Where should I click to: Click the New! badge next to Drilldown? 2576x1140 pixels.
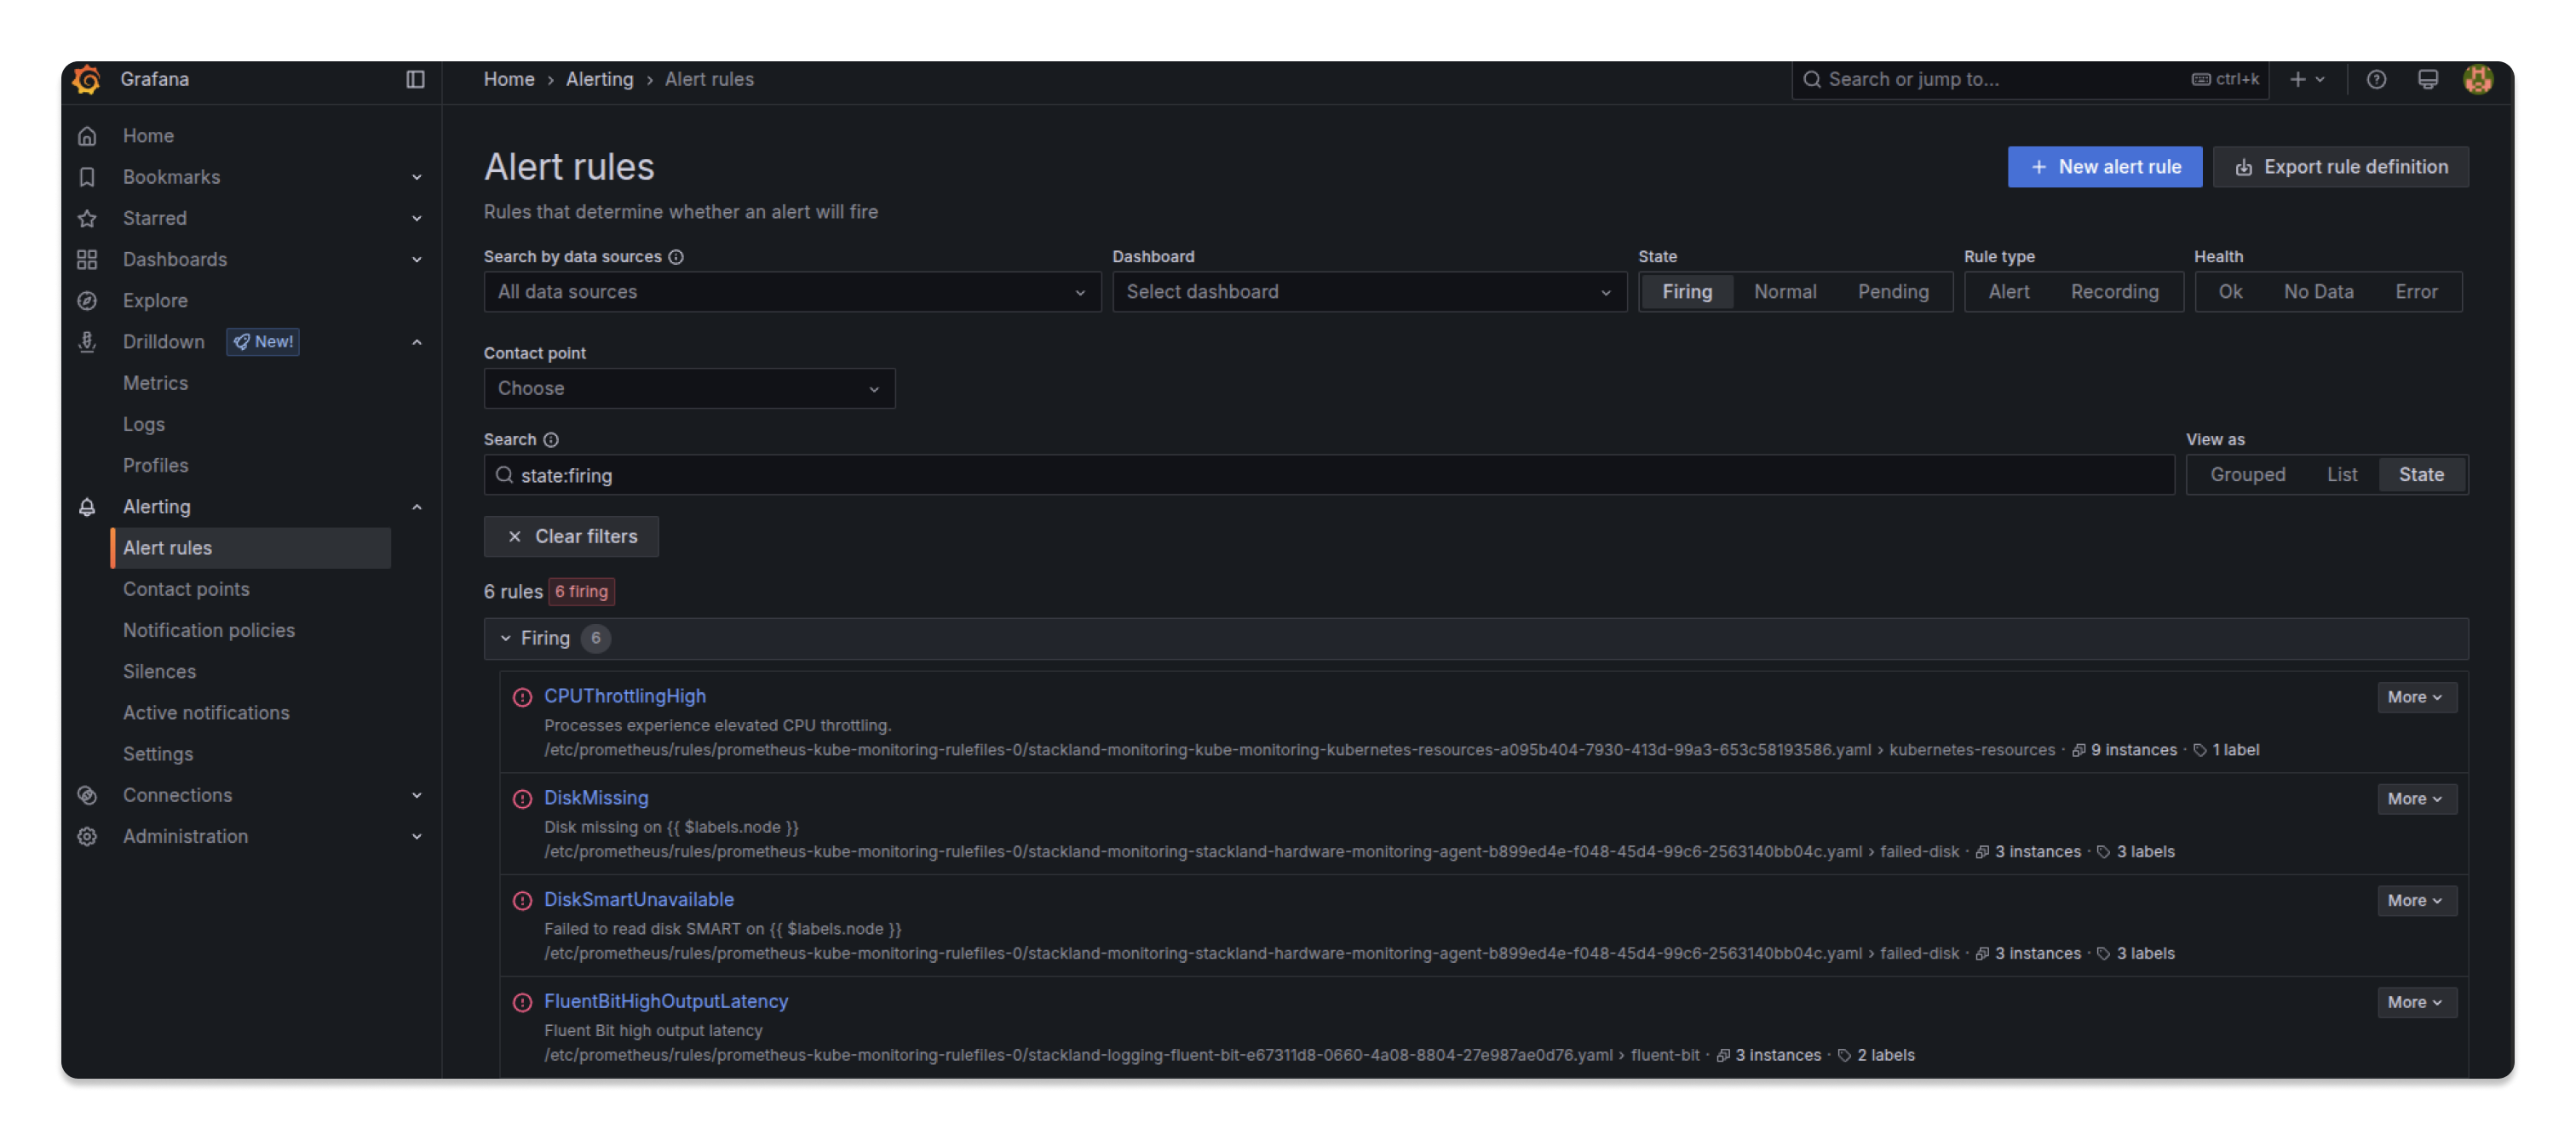[x=263, y=341]
